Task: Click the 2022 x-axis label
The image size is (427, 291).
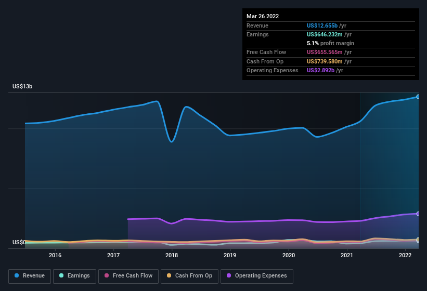Action: (405, 255)
